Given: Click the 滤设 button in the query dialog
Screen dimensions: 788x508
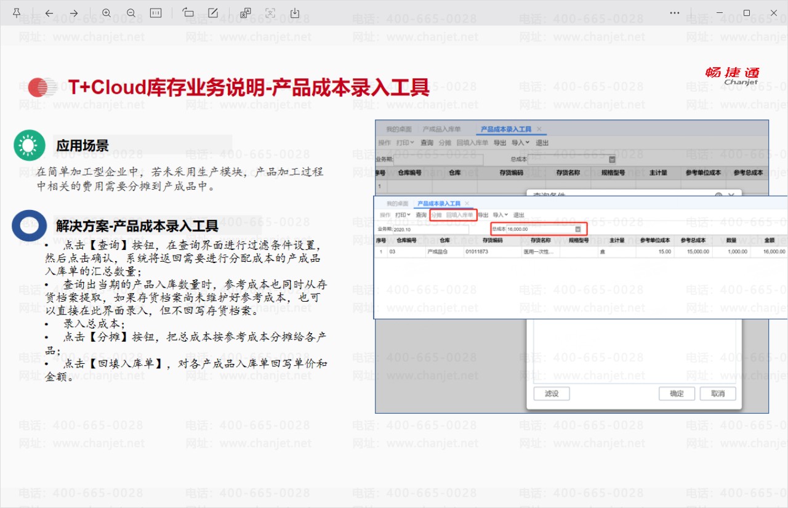Looking at the screenshot, I should tap(552, 393).
